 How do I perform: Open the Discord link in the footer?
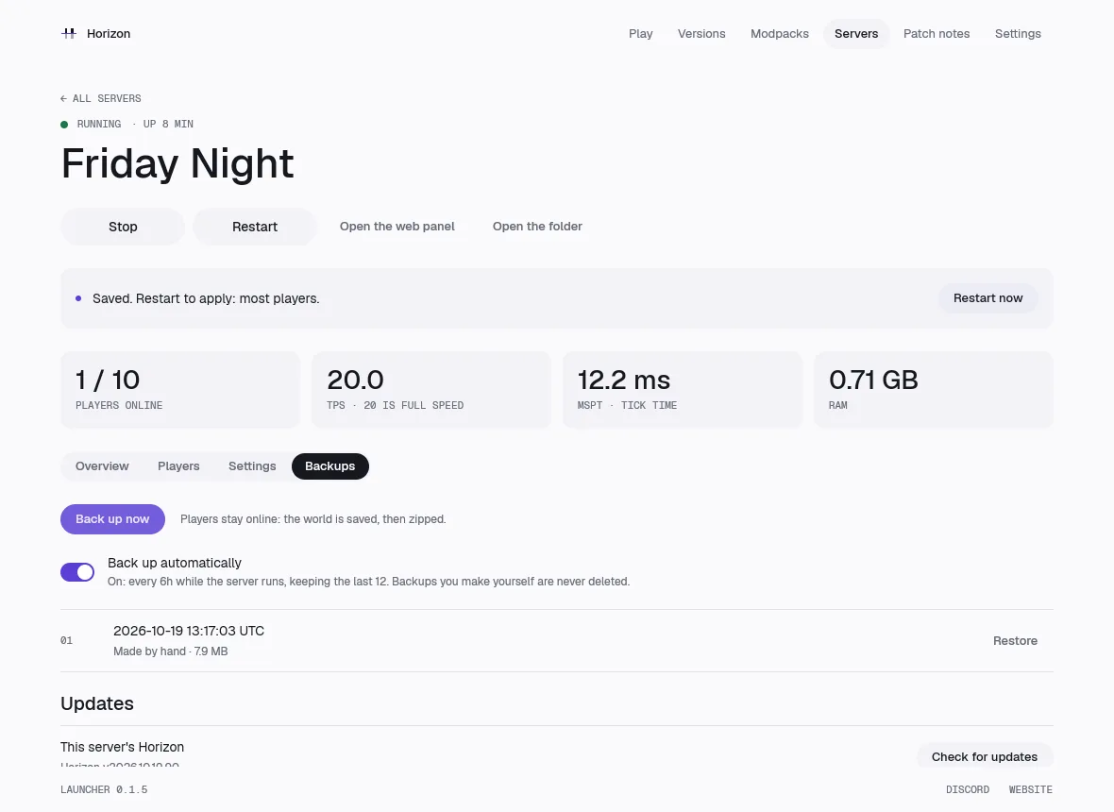click(967, 790)
